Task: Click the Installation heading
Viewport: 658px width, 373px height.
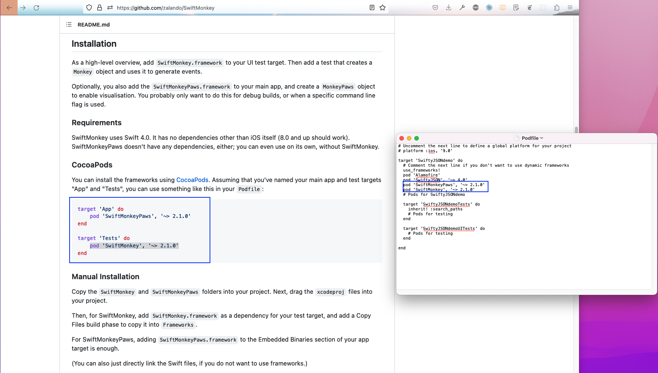Action: pos(94,44)
